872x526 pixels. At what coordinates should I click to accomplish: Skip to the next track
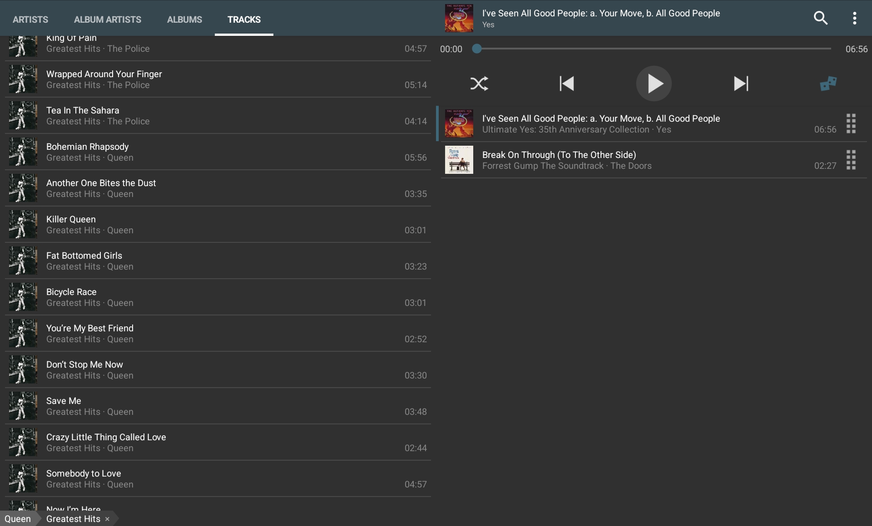point(740,84)
